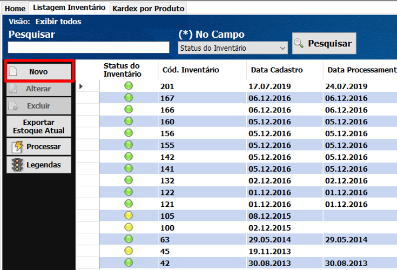Click the Pesquisar text input field
This screenshot has width=397, height=270.
[89, 48]
